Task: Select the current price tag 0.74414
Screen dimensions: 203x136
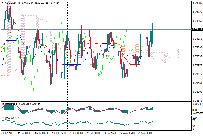Action: [x=197, y=29]
